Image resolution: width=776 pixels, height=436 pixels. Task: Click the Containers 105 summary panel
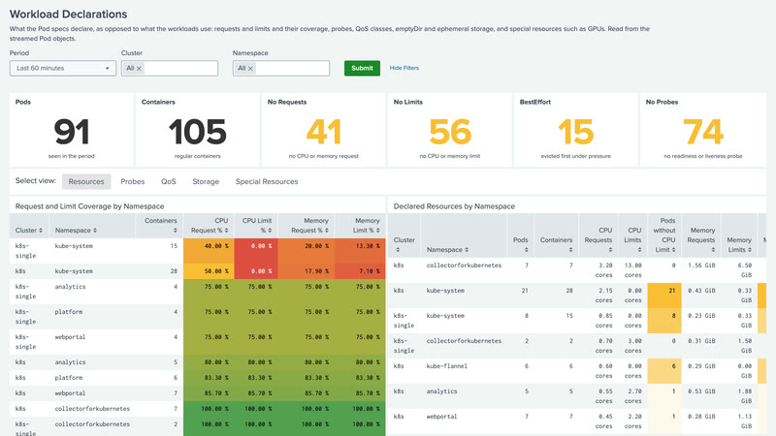pyautogui.click(x=198, y=130)
